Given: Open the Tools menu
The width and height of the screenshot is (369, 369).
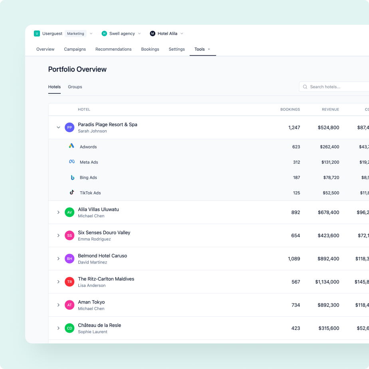Looking at the screenshot, I should click(202, 49).
